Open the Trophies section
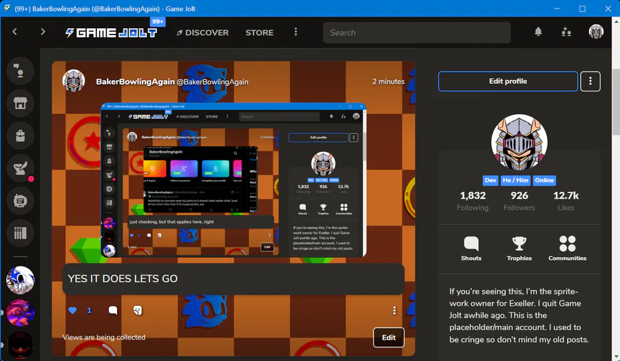The width and height of the screenshot is (620, 361). [x=519, y=248]
